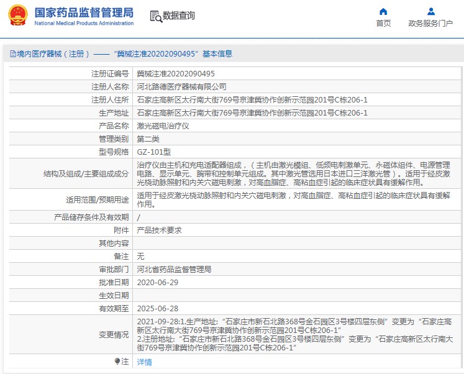Click the house icon above 首页
The image size is (464, 374).
(x=383, y=11)
